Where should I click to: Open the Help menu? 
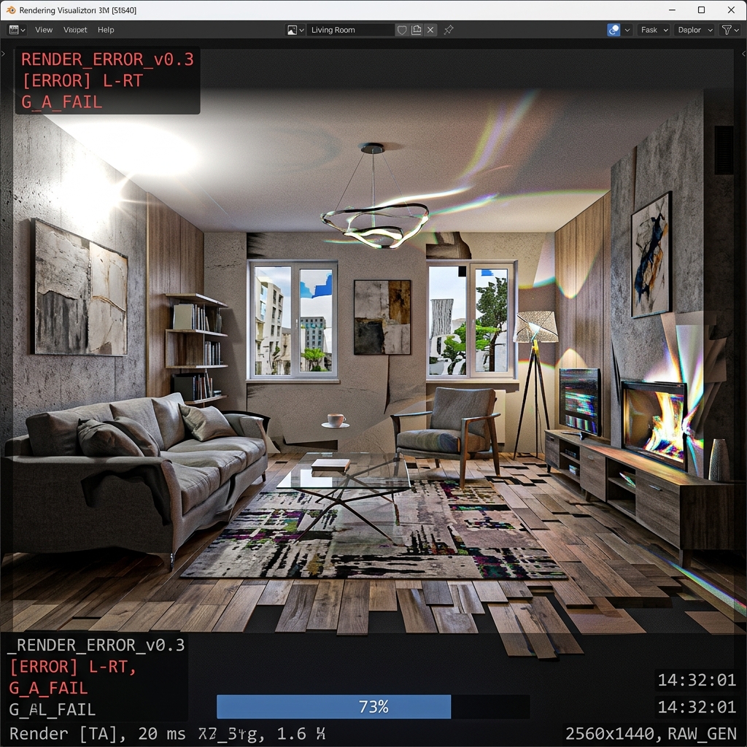point(106,30)
